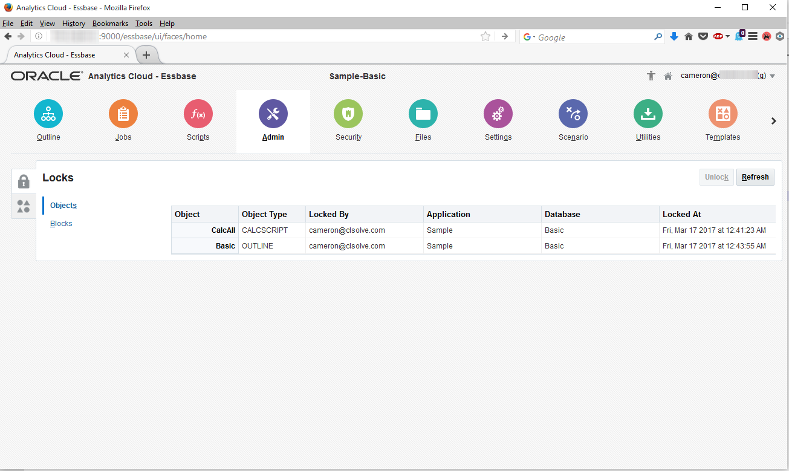Select the Objects link under Locks
Screen dimensions: 789x471
tap(63, 206)
